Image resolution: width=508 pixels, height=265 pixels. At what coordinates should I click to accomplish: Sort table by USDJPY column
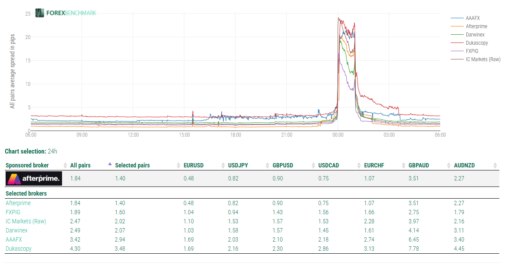pyautogui.click(x=238, y=165)
